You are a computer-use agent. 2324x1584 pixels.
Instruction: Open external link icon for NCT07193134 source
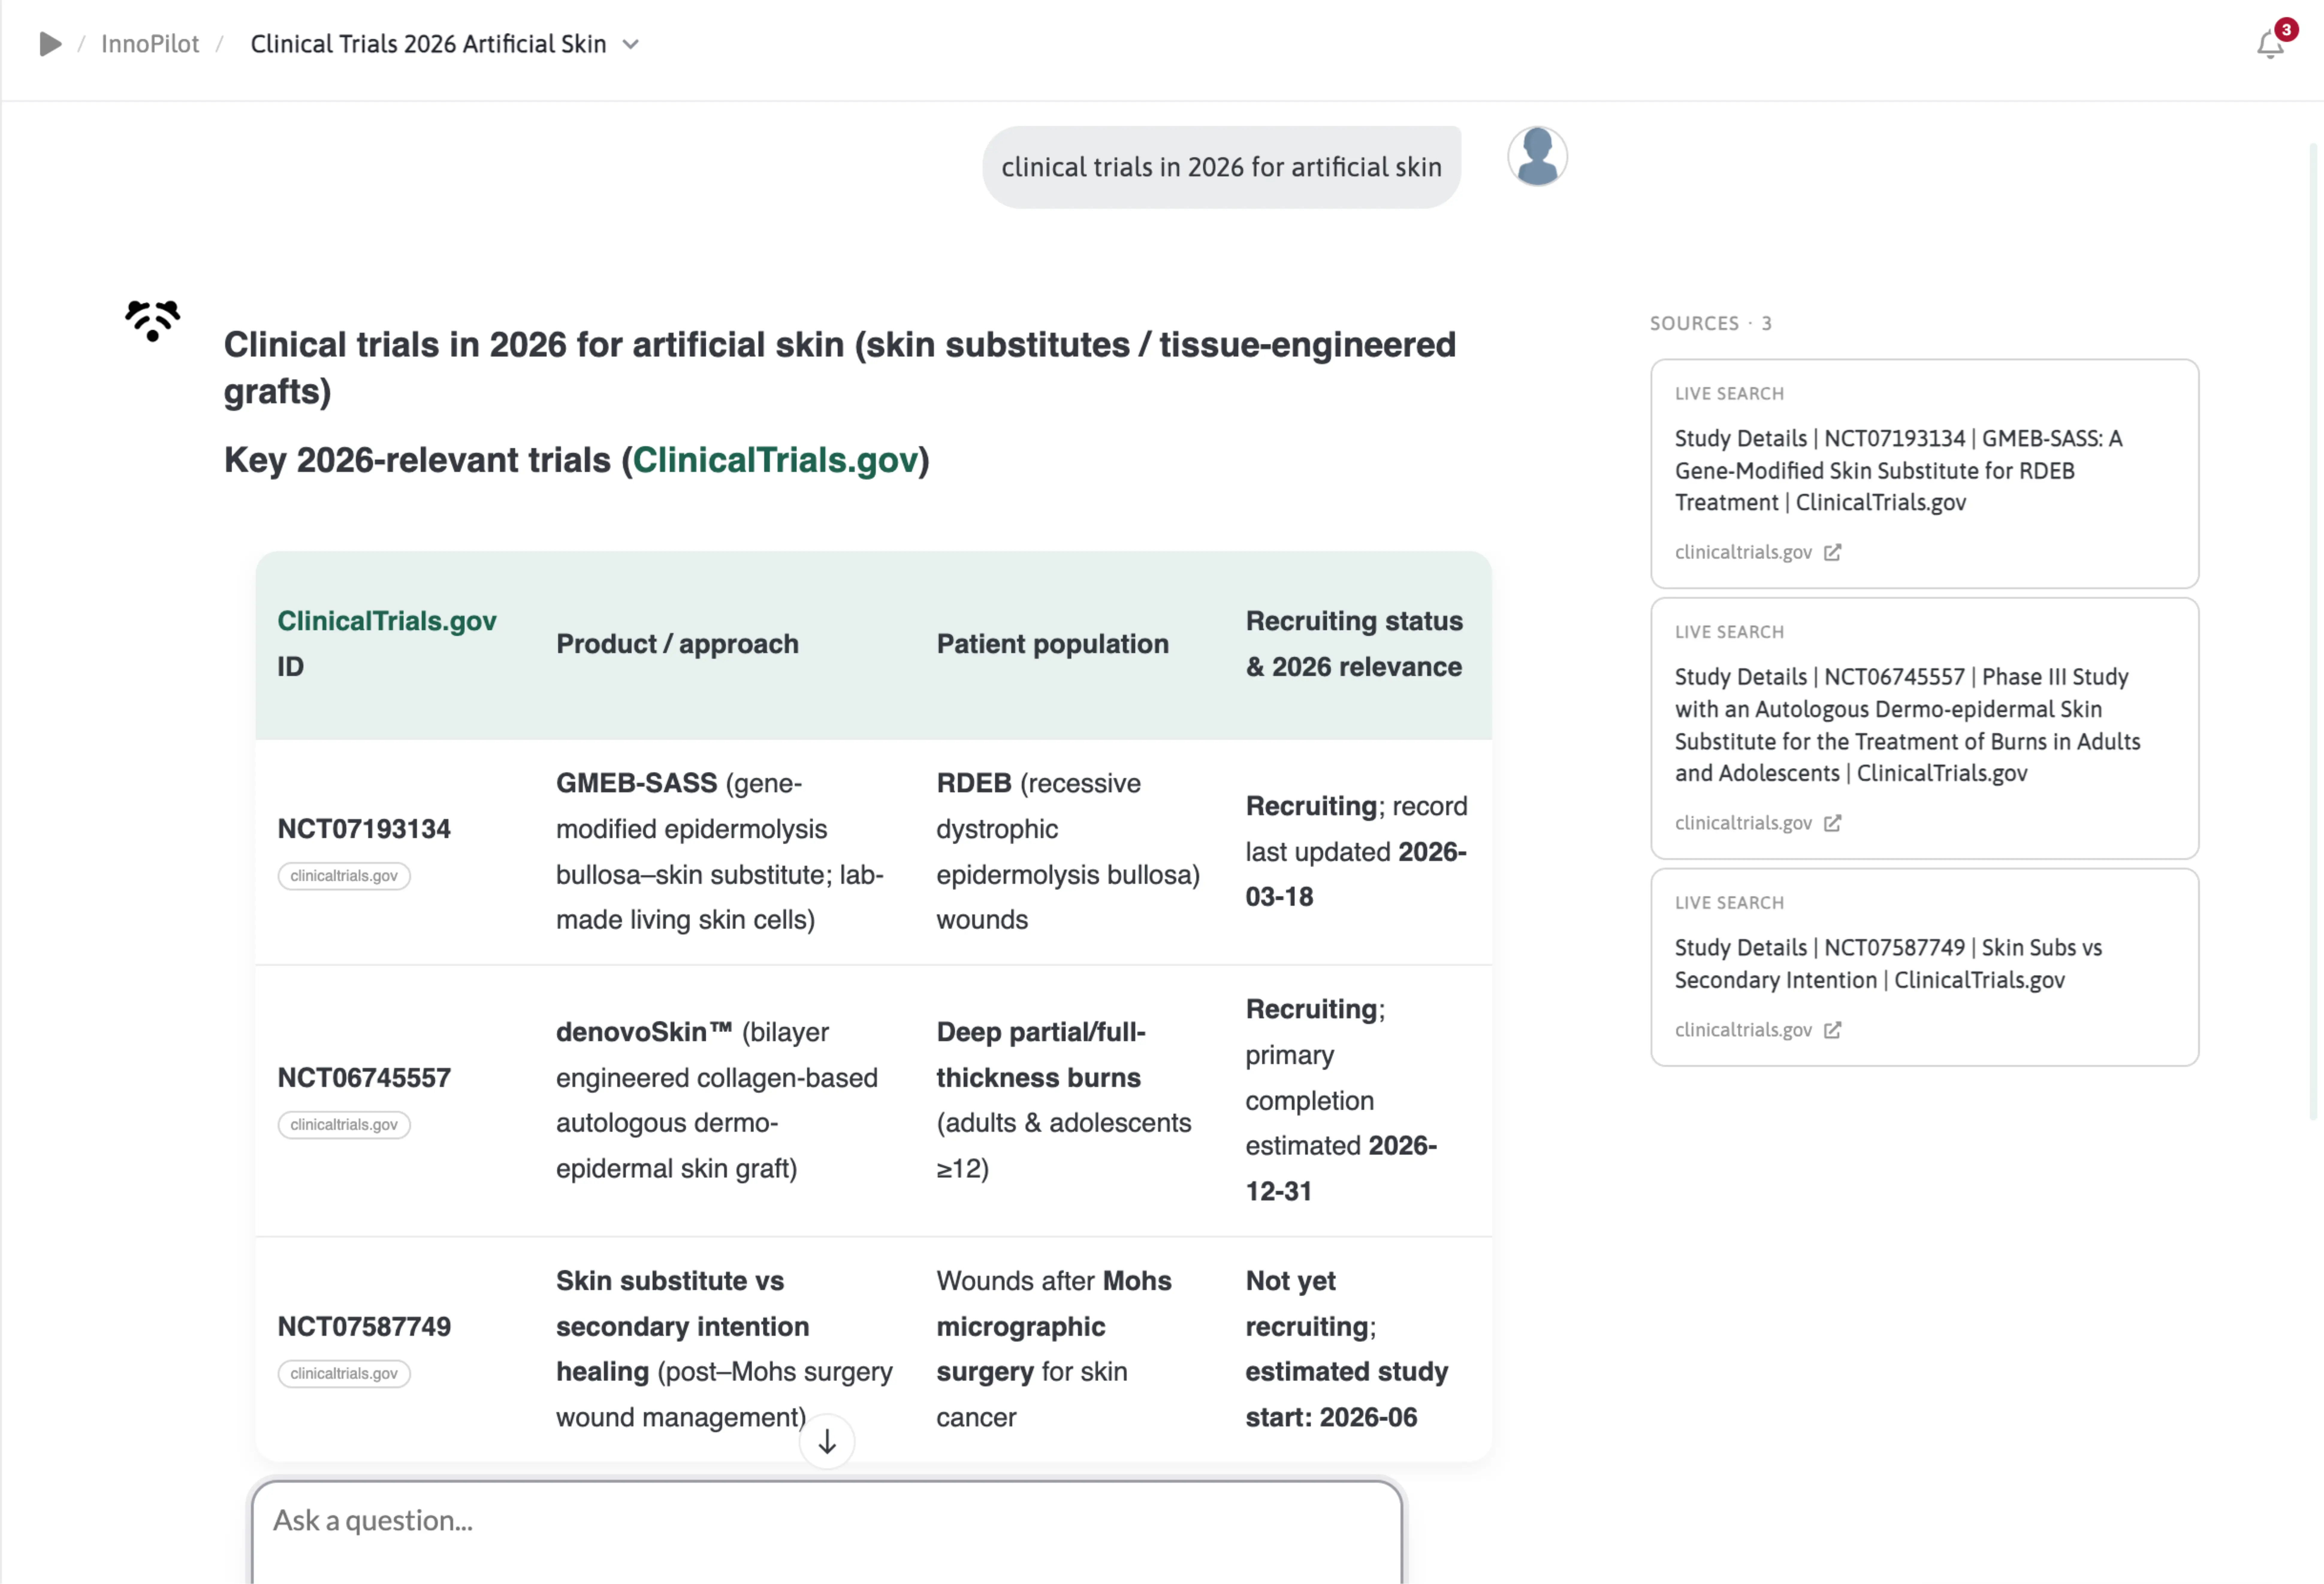click(1832, 552)
